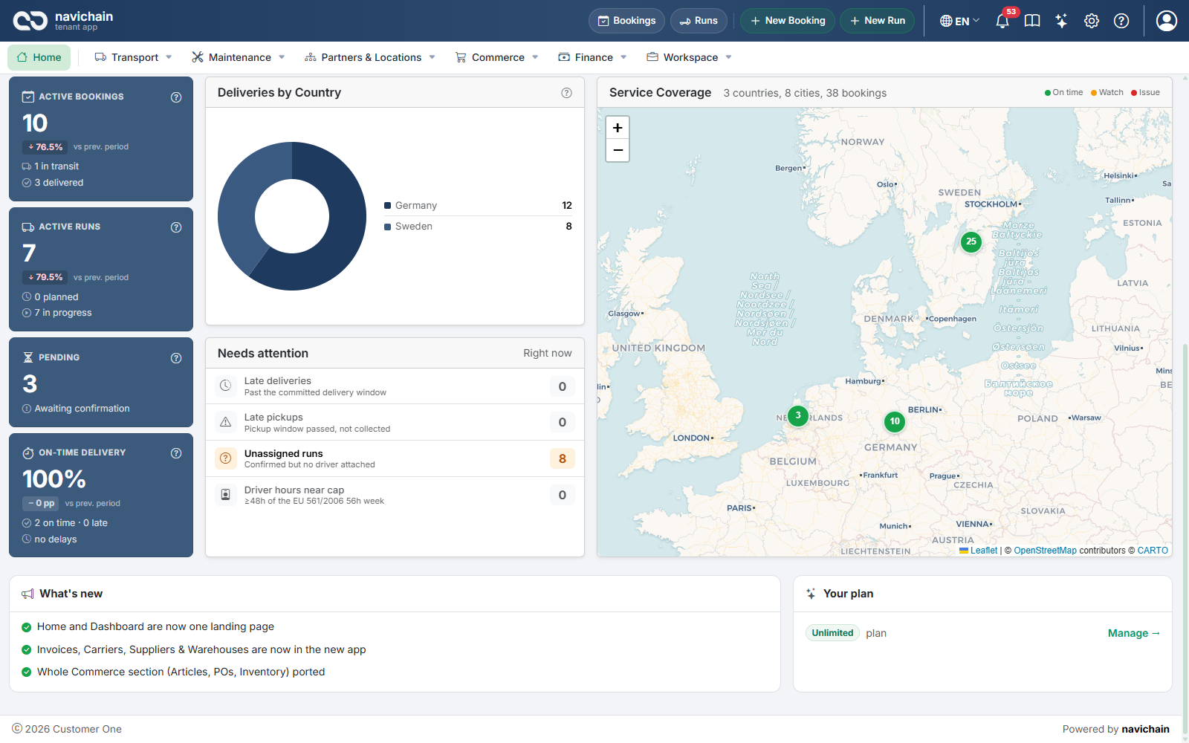Image resolution: width=1189 pixels, height=743 pixels.
Task: Click 'Awaiting confirmation' in Pending card
Action: 82,409
